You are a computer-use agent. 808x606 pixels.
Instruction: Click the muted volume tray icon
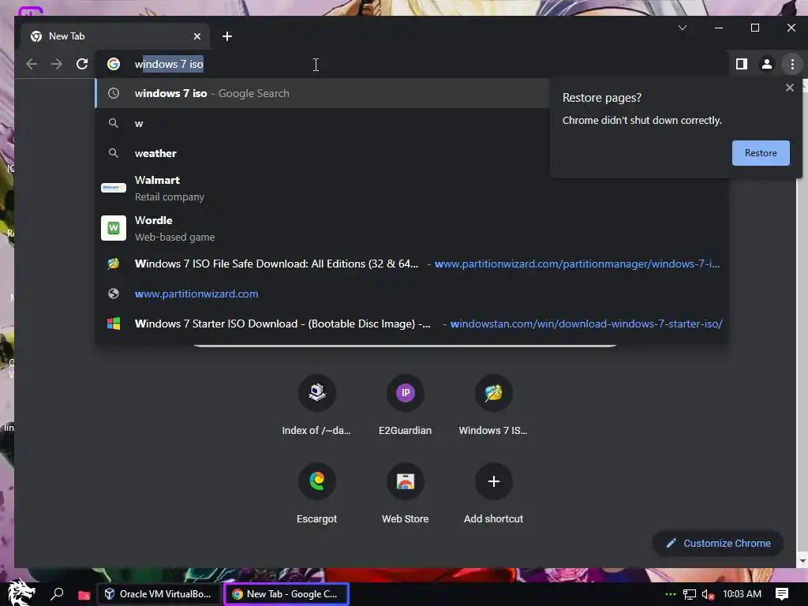[x=709, y=595]
